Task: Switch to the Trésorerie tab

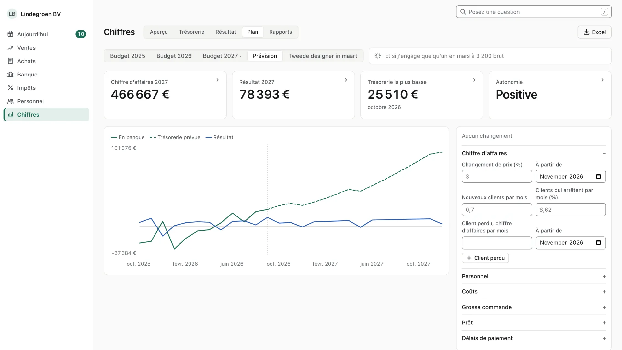Action: [x=191, y=32]
